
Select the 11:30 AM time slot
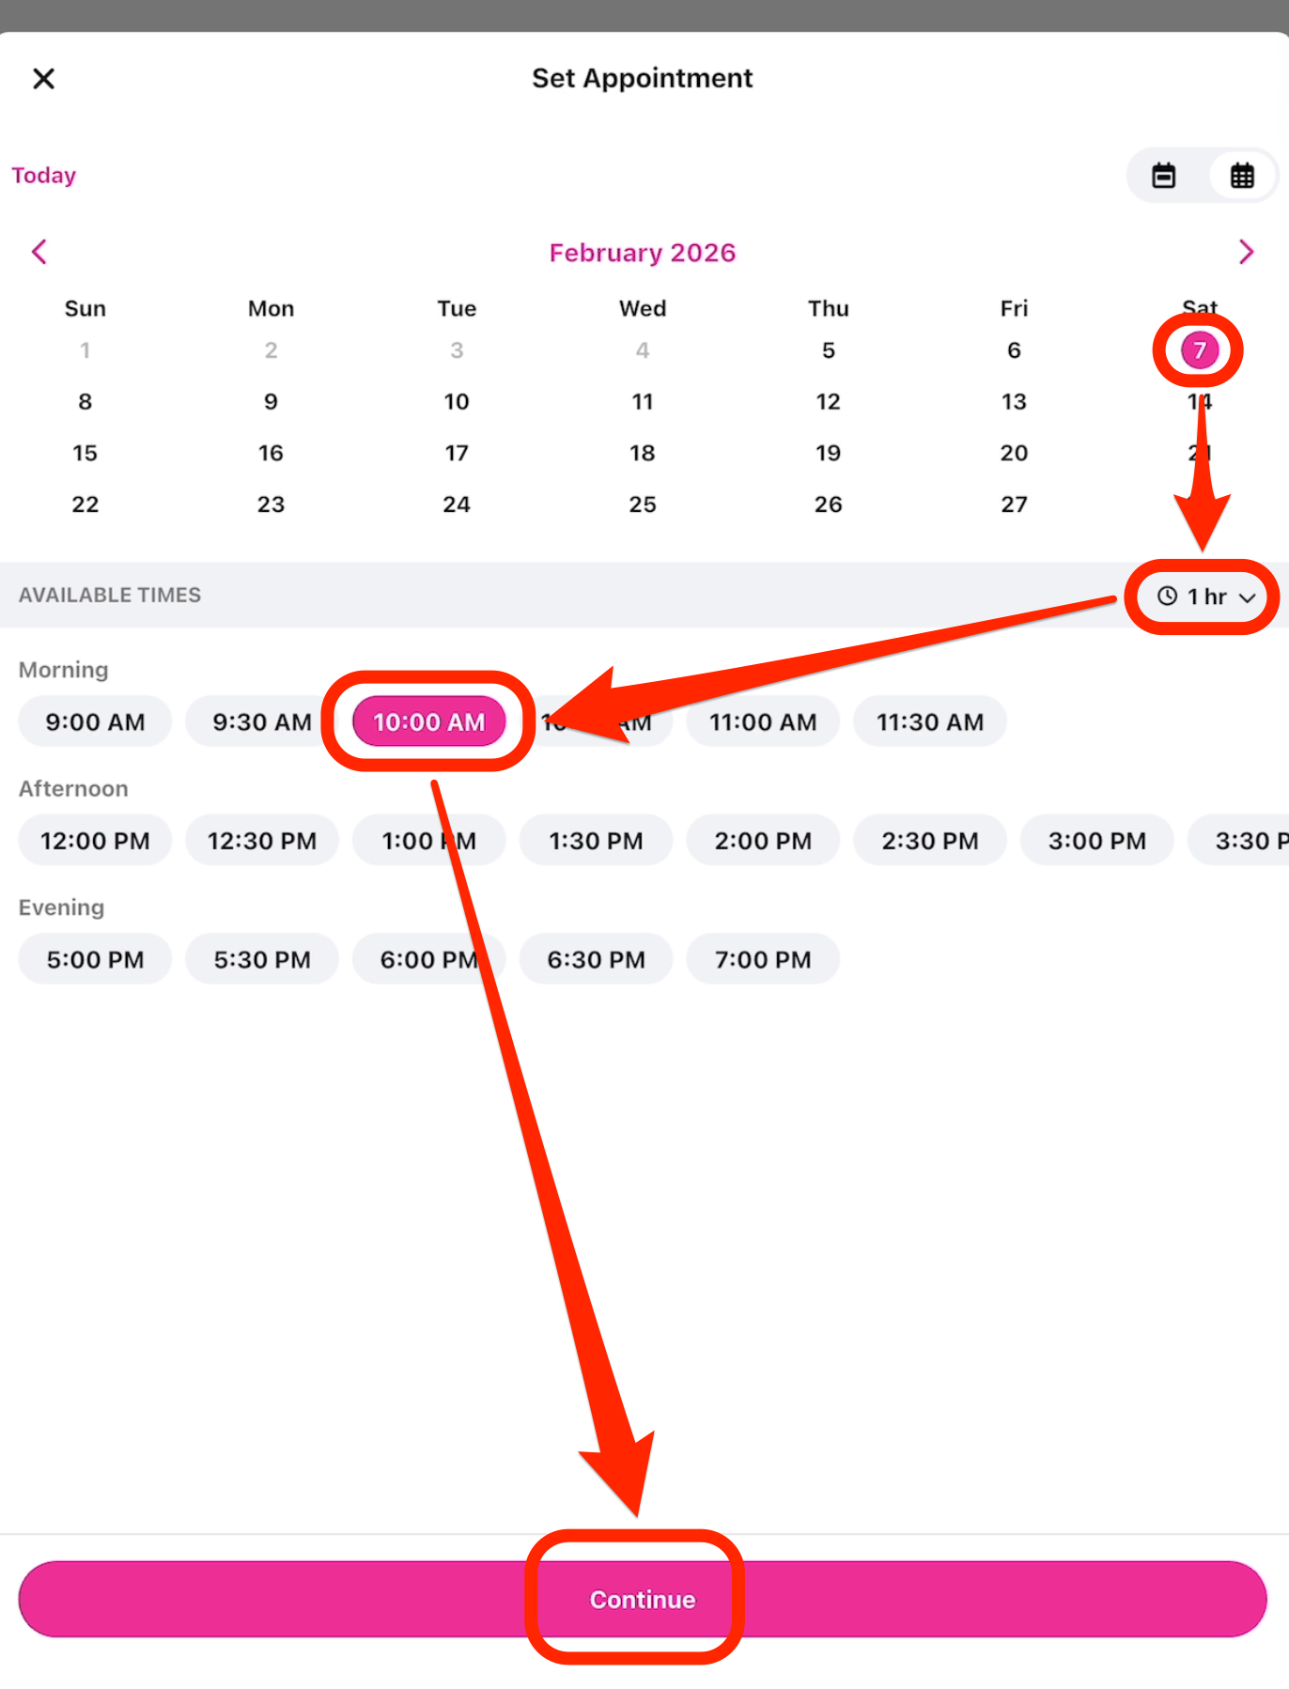[x=929, y=721]
